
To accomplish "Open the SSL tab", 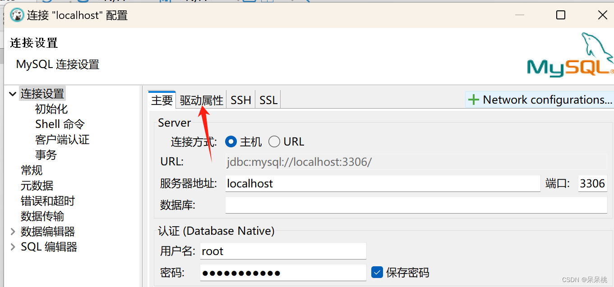I will [x=268, y=100].
